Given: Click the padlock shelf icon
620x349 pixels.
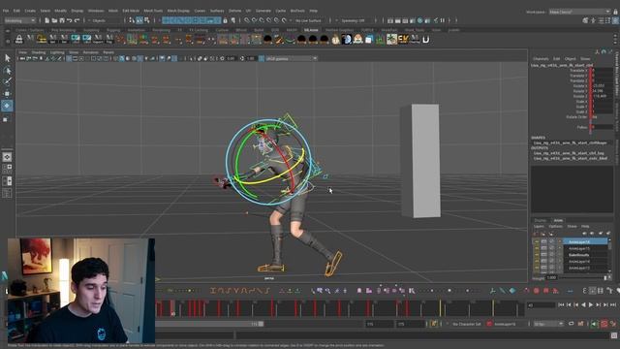Looking at the screenshot, I should 18,39.
